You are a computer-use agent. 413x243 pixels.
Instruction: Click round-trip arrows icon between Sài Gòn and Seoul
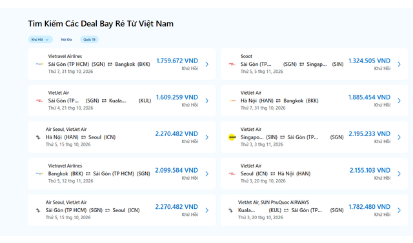tap(108, 210)
